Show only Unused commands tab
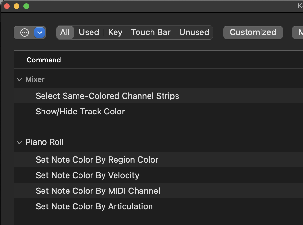This screenshot has width=303, height=225. [x=194, y=32]
